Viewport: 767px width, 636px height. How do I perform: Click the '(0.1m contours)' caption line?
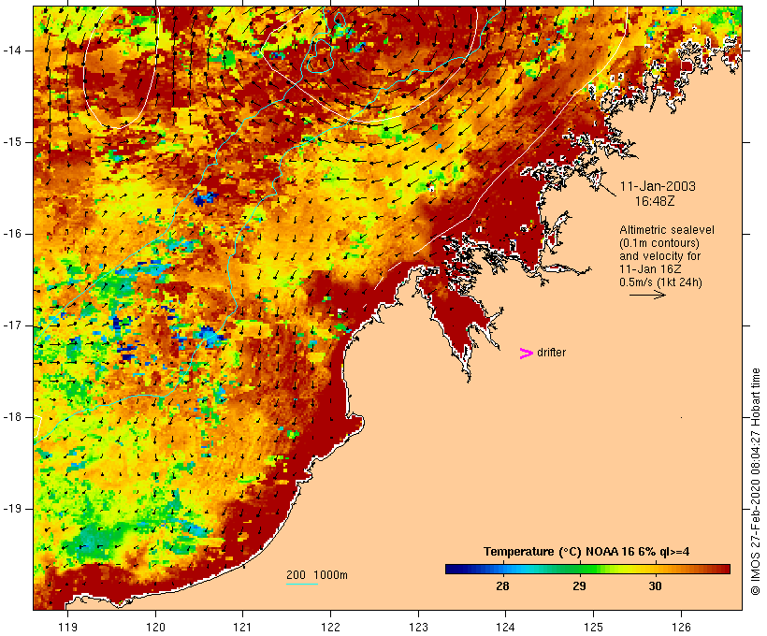click(x=659, y=243)
